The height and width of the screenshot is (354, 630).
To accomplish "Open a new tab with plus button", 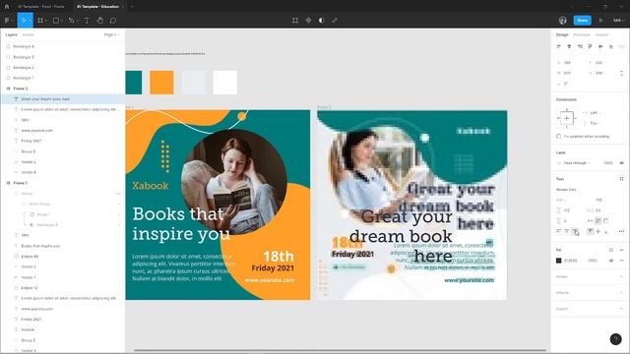I will pos(132,7).
